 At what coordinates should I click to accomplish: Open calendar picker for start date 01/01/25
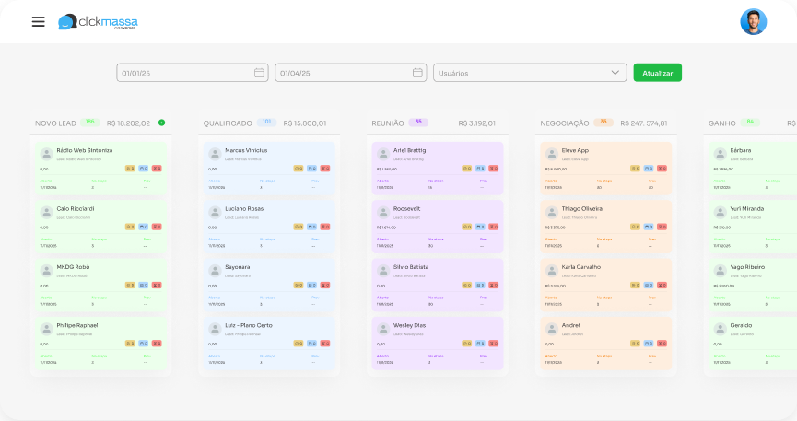[x=260, y=73]
